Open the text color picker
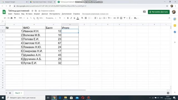This screenshot has height=100, width=178. (x=78, y=18)
